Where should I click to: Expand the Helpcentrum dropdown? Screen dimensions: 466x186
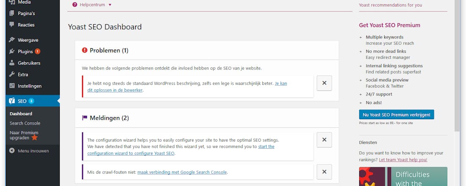[x=92, y=5]
